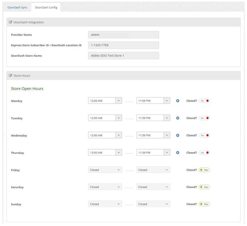Toggle the Monday Closed switch
This screenshot has height=226, width=247.
pos(204,101)
